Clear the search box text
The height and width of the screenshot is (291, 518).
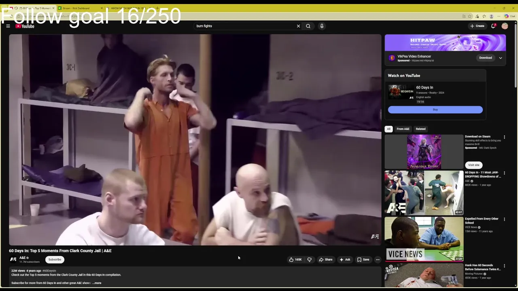click(298, 26)
